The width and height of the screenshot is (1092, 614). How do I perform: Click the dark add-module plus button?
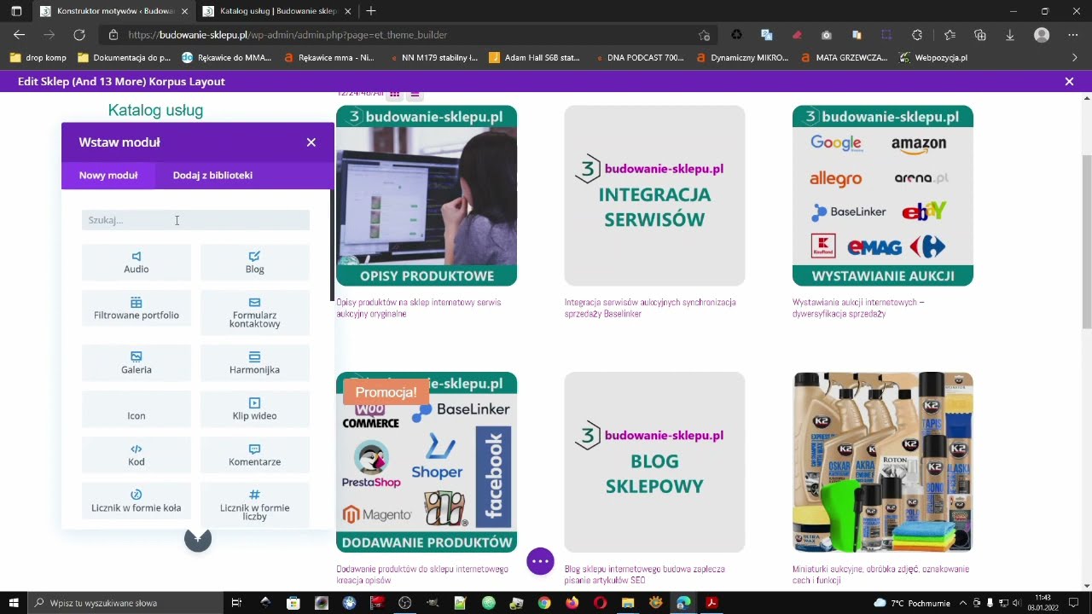[x=198, y=539]
